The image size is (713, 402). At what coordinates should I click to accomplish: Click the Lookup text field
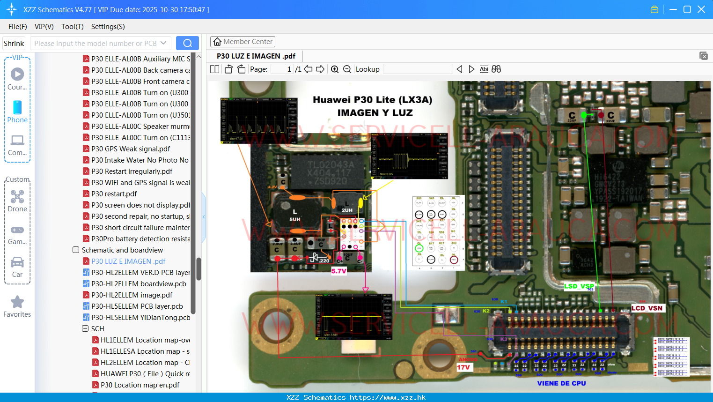[x=418, y=69]
